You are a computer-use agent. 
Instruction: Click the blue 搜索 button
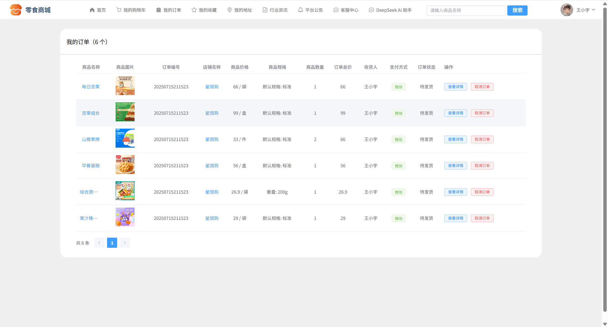(x=517, y=10)
